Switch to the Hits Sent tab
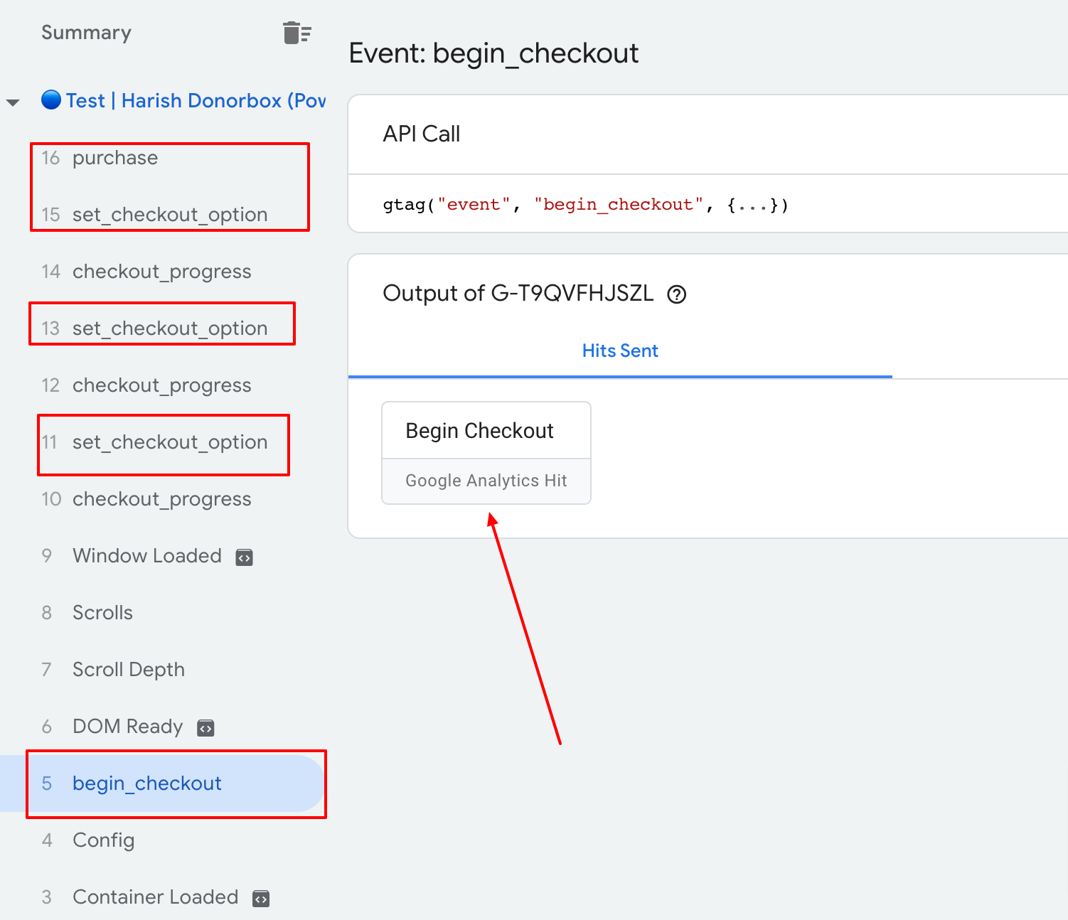Screen dimensions: 1068x920 click(x=619, y=351)
